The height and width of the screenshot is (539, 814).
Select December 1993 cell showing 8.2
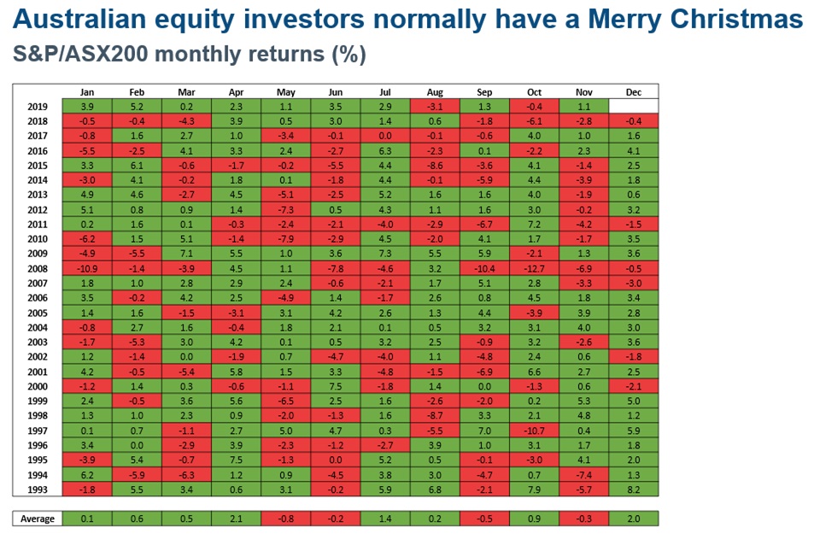(634, 489)
